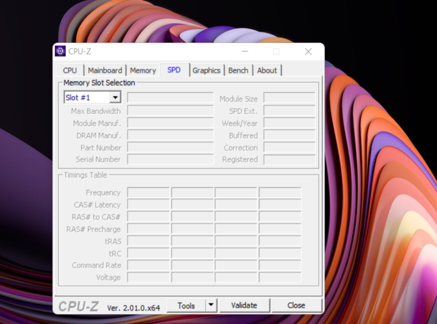This screenshot has width=437, height=324.
Task: Click the 'Timings Table' group label
Action: (x=85, y=175)
